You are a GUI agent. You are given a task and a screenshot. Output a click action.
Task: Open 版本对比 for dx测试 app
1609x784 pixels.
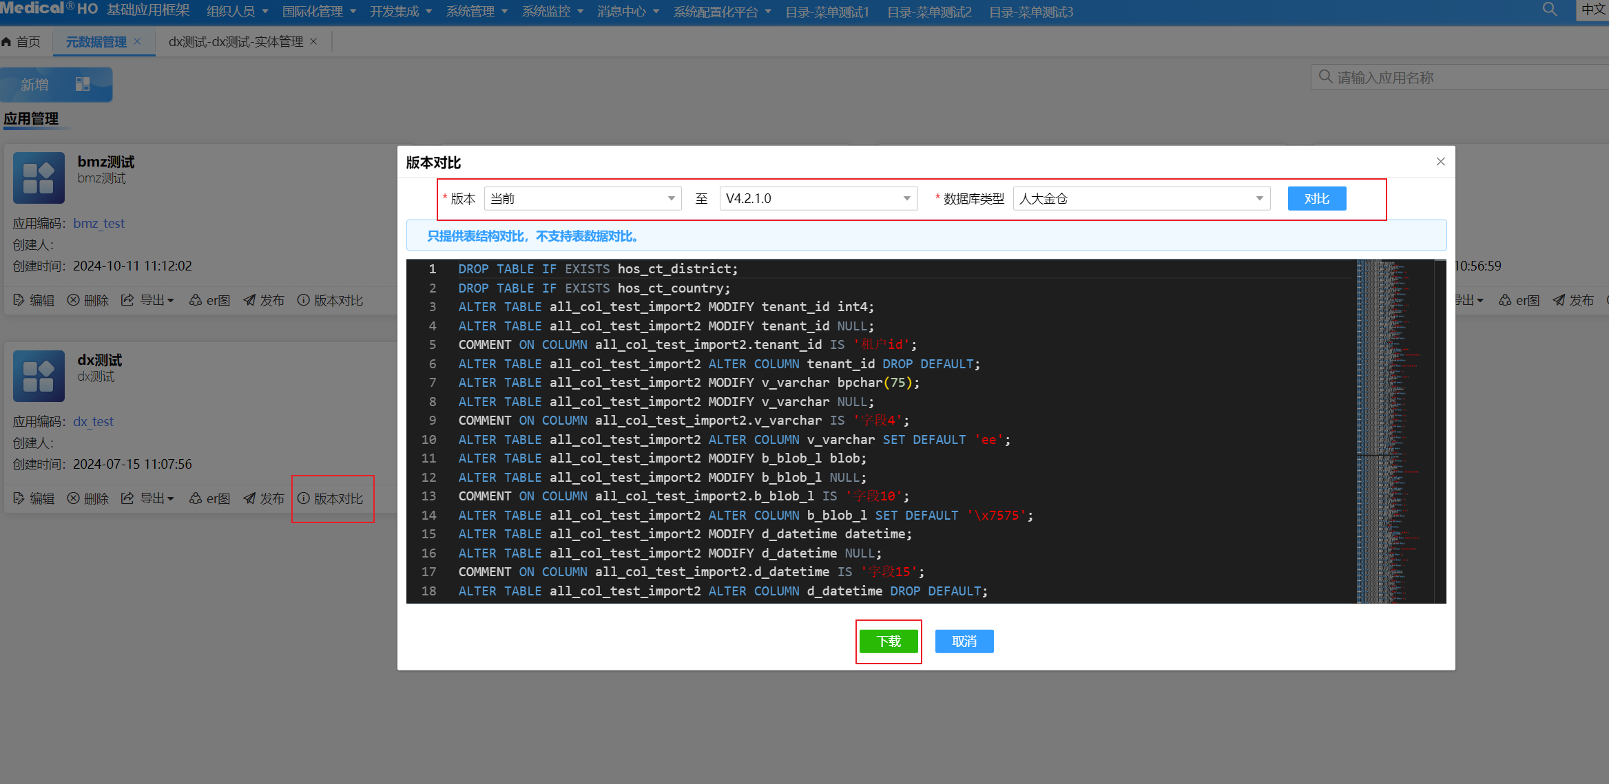pos(330,498)
